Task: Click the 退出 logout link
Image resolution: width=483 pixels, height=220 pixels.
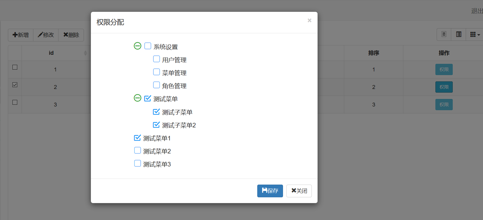Action: (477, 11)
